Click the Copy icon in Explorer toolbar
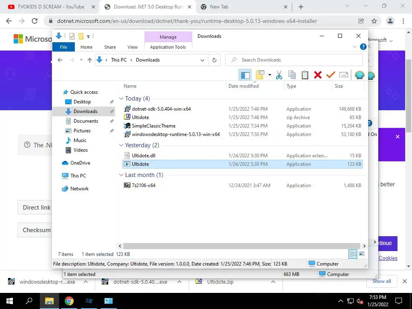412x309 pixels. (x=292, y=75)
